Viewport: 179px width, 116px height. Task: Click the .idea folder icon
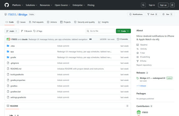[8, 46]
